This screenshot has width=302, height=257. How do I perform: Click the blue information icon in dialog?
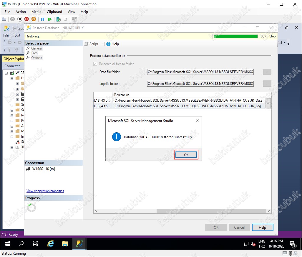click(x=117, y=137)
